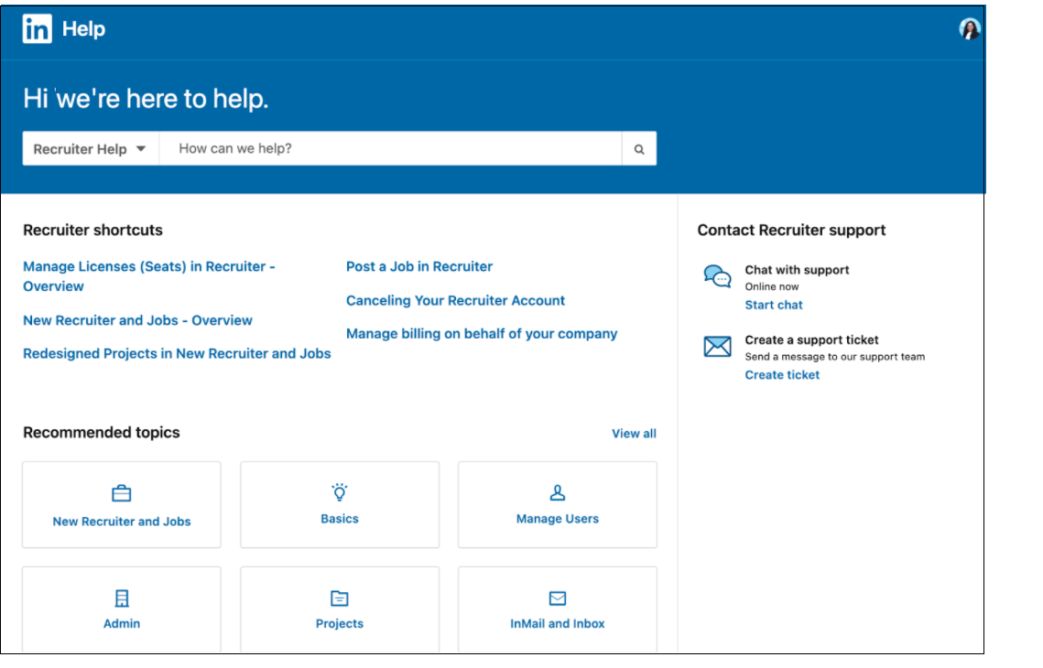This screenshot has height=668, width=1043.
Task: Open the Manage Users topic label
Action: pos(558,519)
